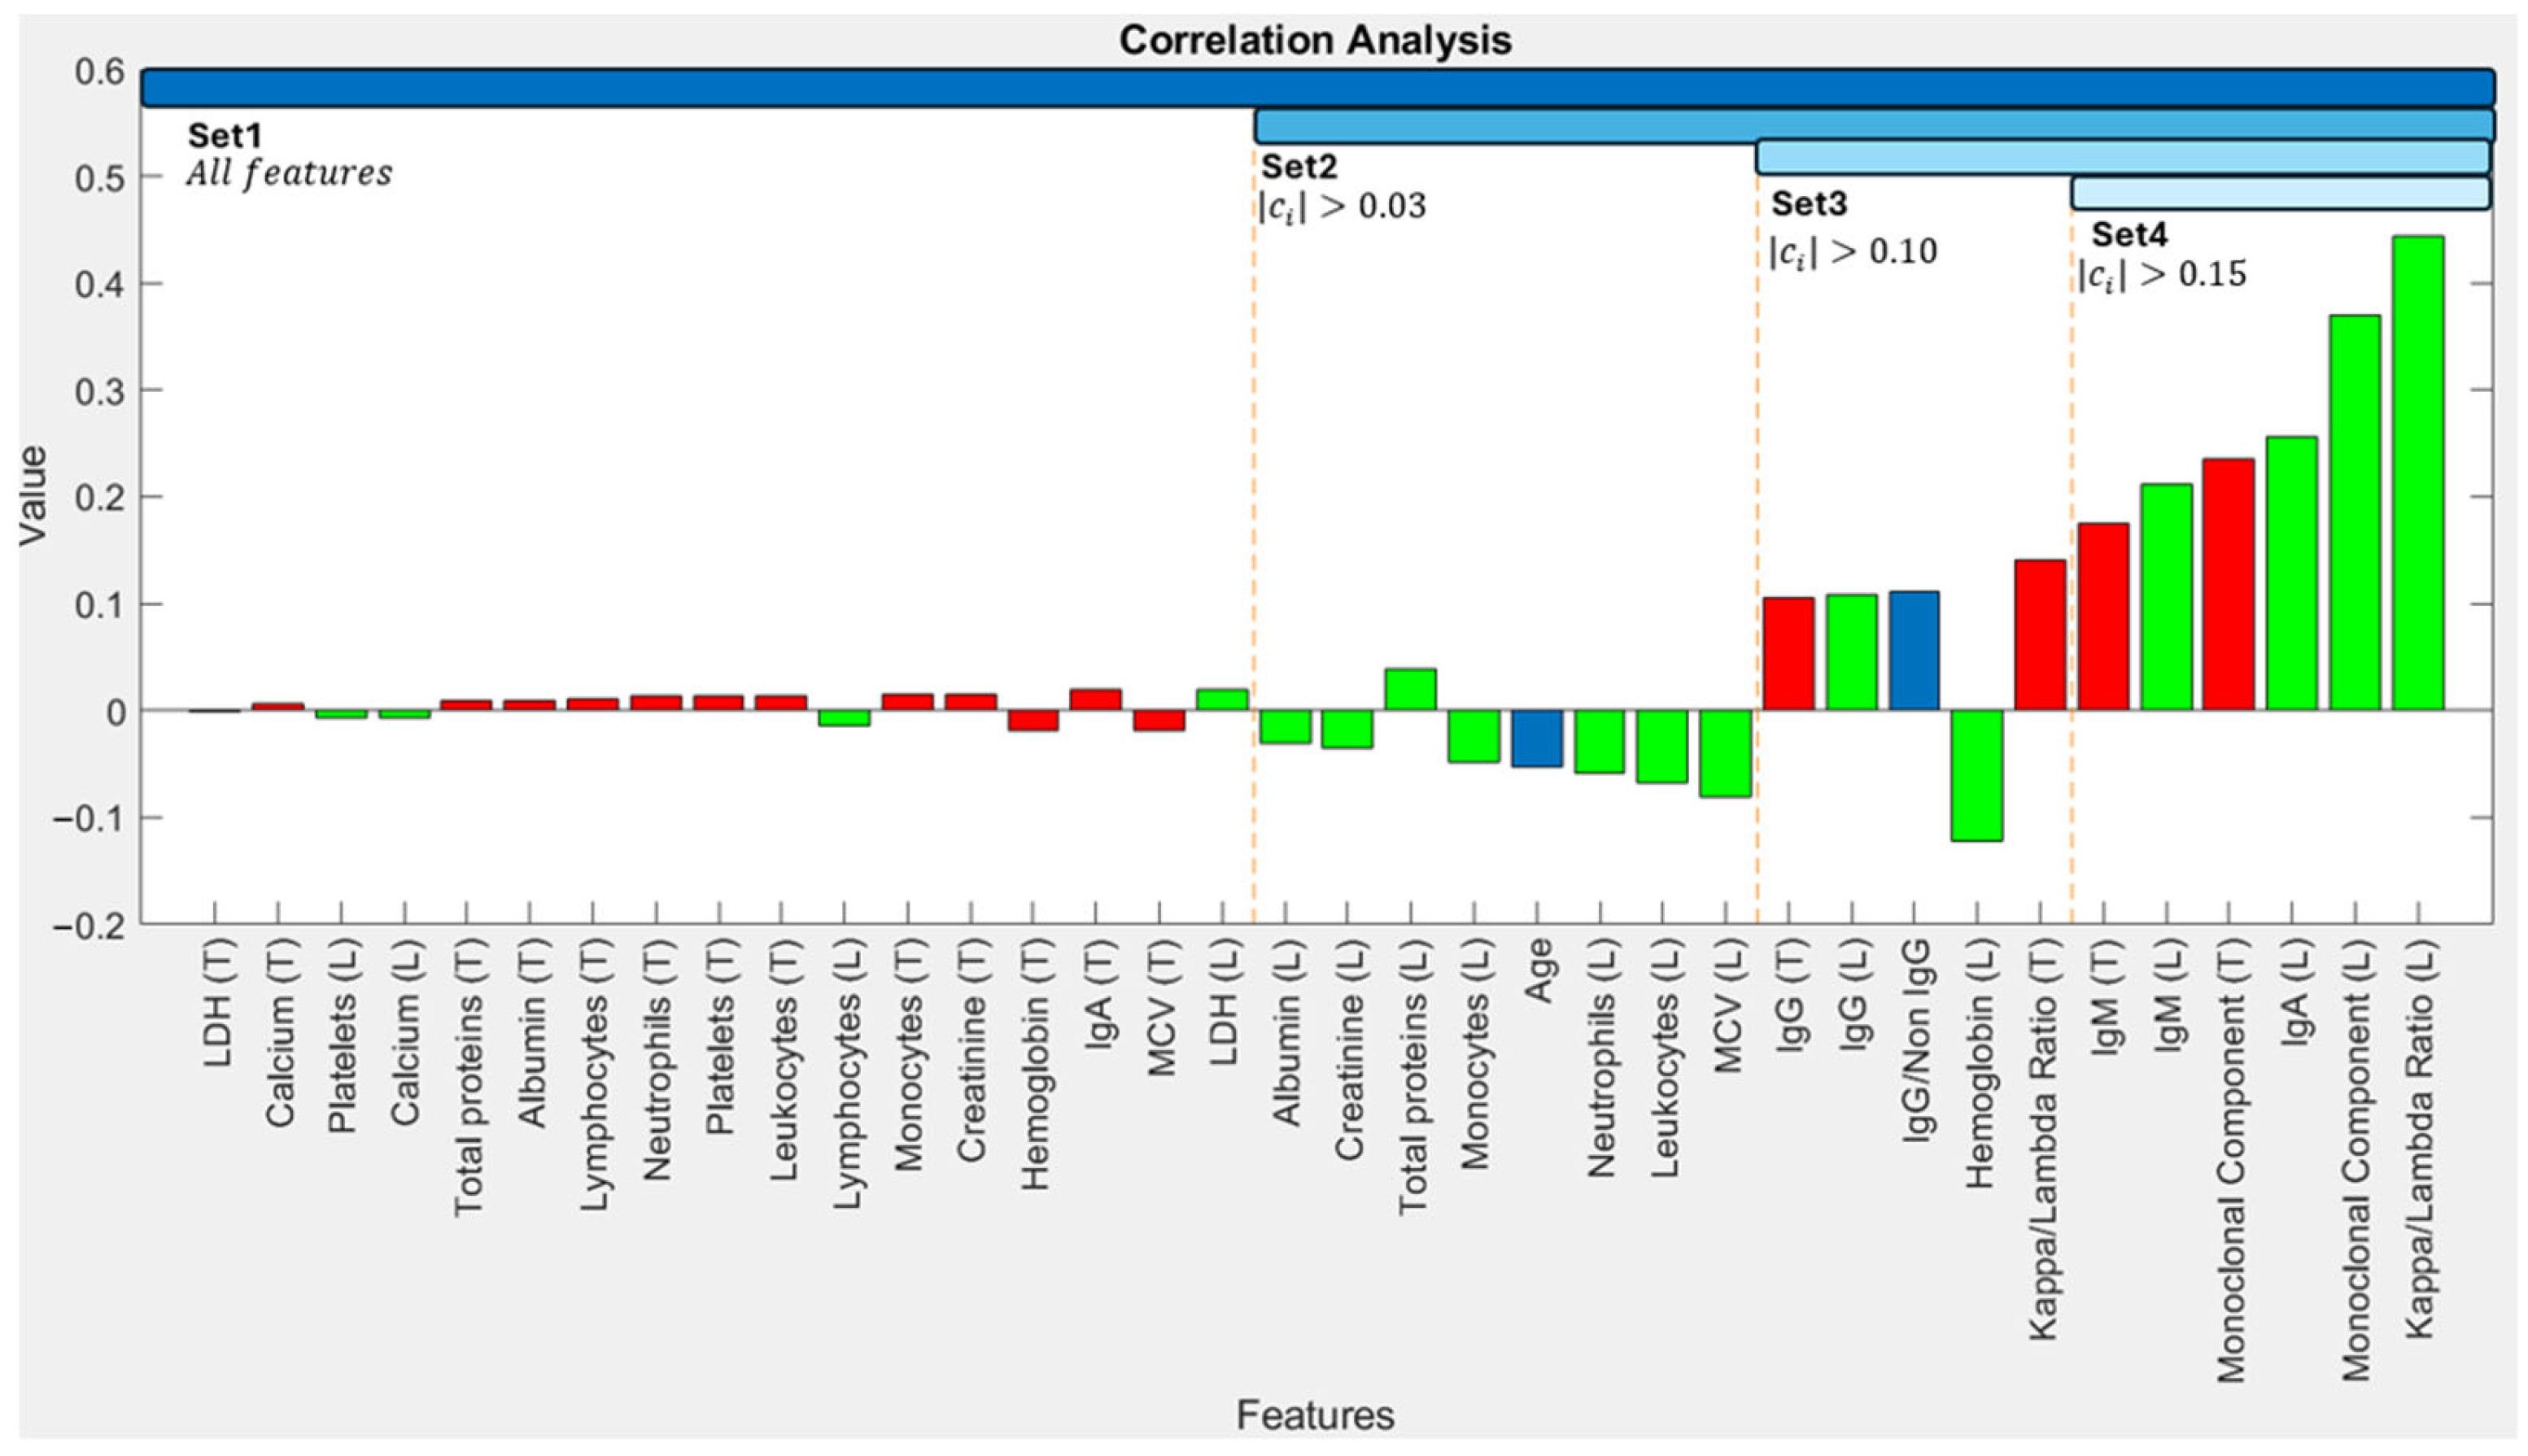Click the blue Age bar
Image resolution: width=2528 pixels, height=1456 pixels.
point(1536,738)
